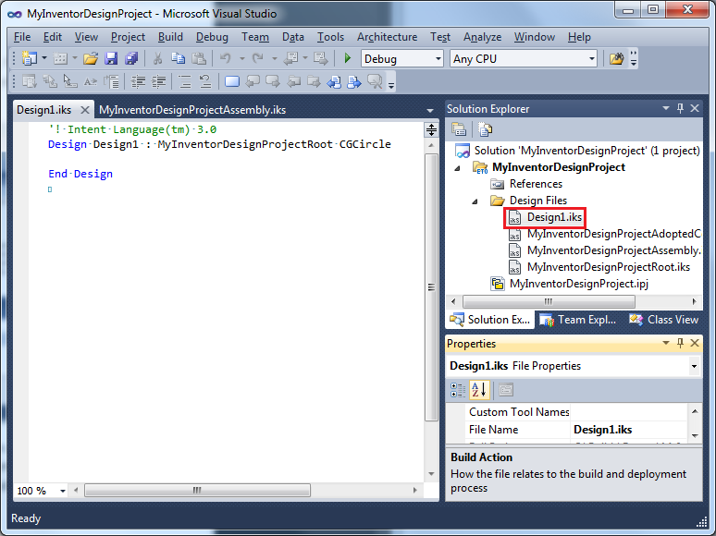716x536 pixels.
Task: Toggle Show All Files in Solution Explorer
Action: click(485, 129)
